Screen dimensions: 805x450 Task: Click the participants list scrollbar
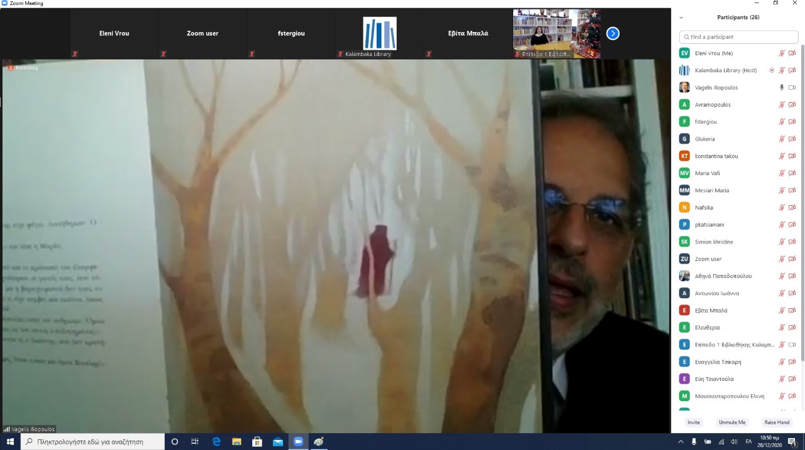(802, 201)
